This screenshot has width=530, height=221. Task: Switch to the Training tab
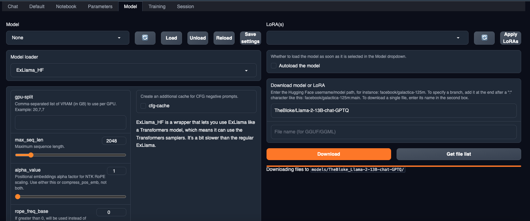[157, 6]
